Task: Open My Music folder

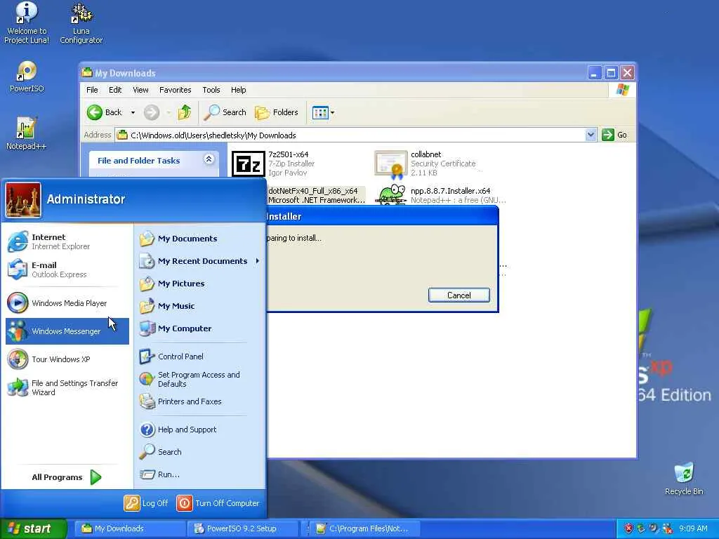Action: (199, 306)
